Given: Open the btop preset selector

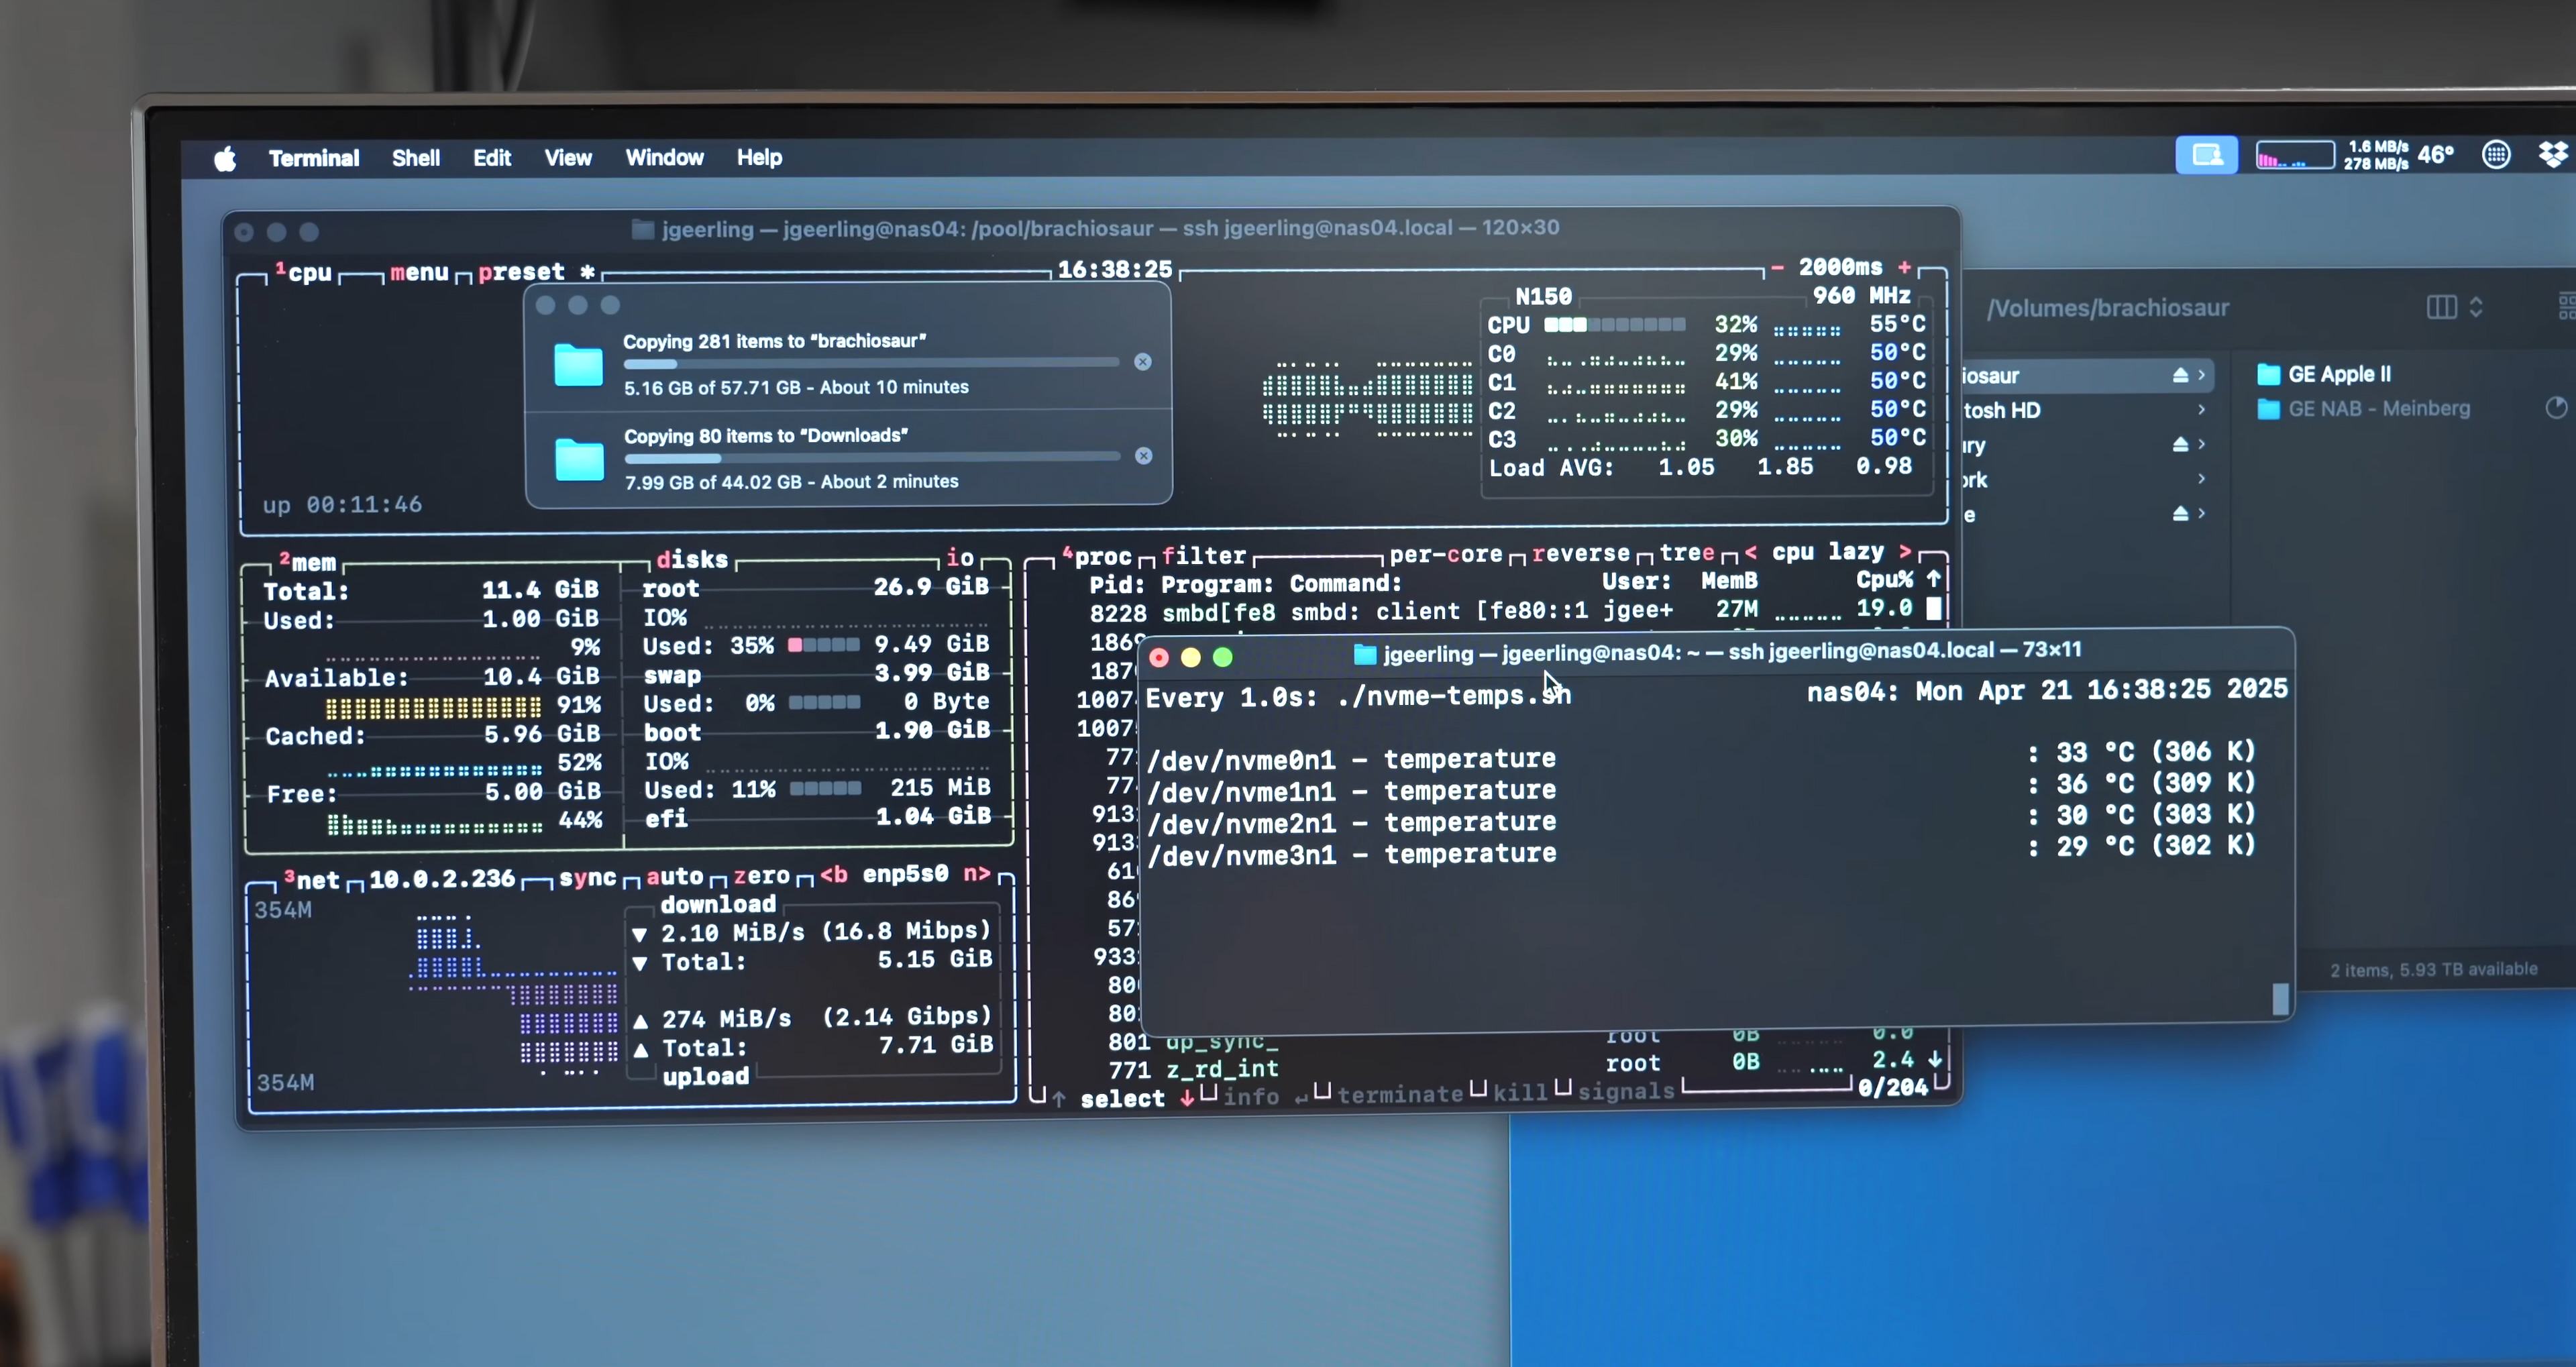Looking at the screenshot, I should (x=521, y=272).
